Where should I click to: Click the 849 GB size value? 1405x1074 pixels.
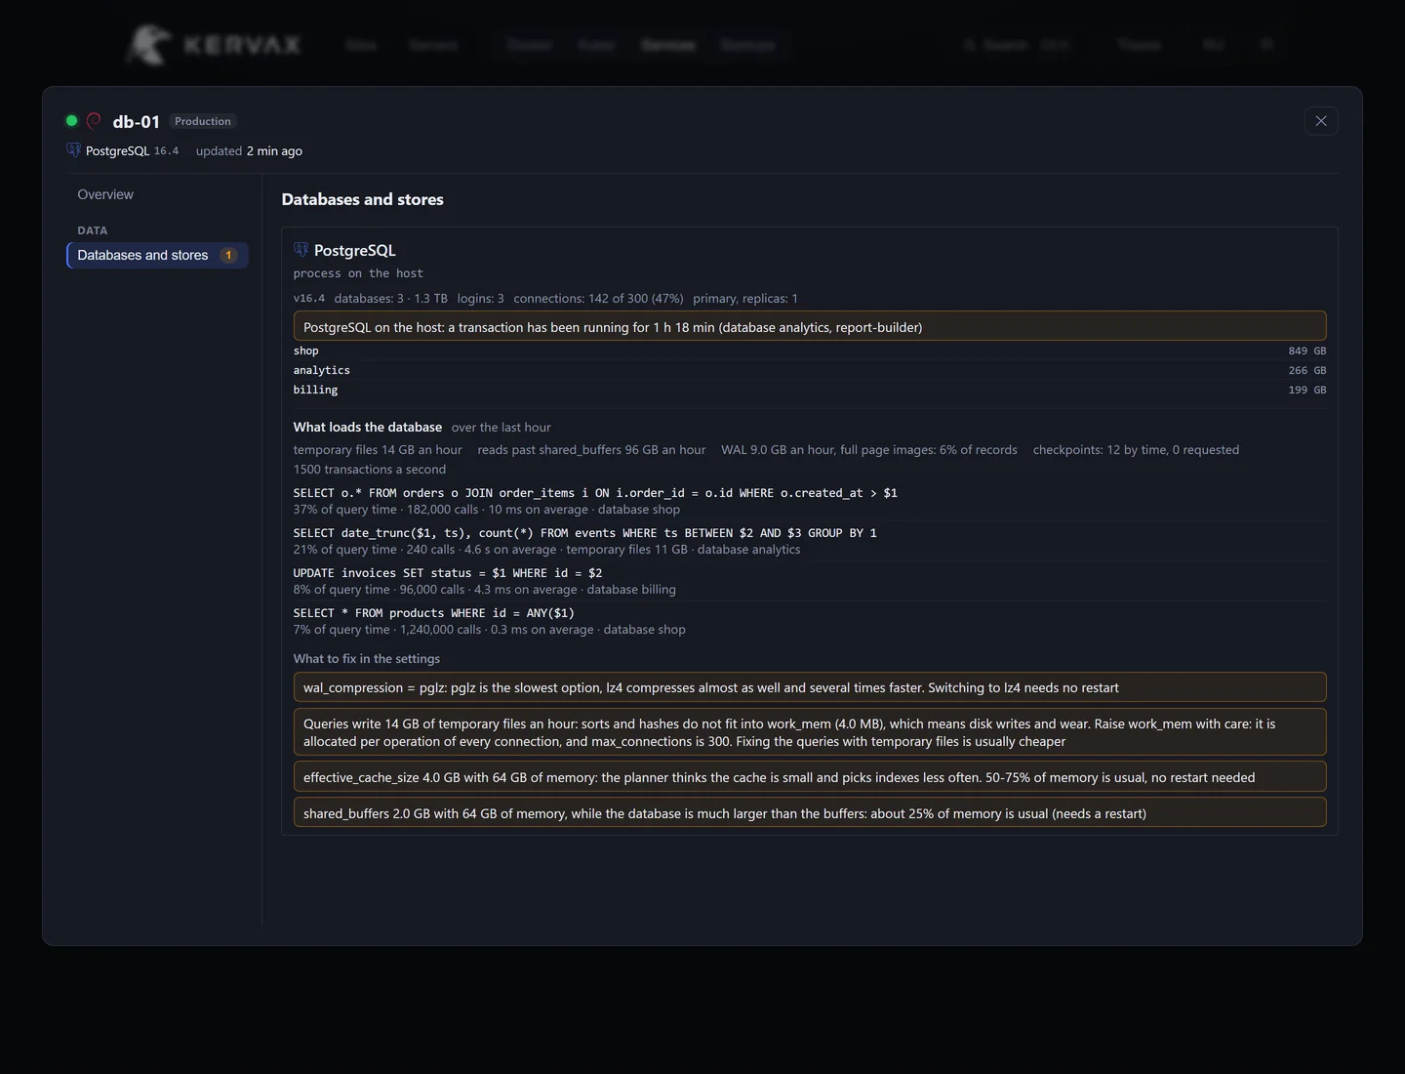tap(1307, 351)
